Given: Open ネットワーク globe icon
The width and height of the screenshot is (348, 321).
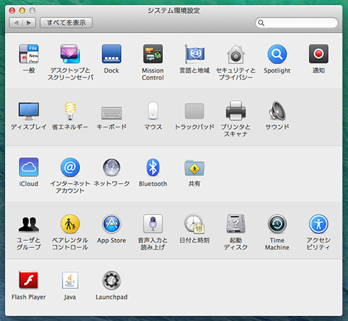Looking at the screenshot, I should point(111,167).
